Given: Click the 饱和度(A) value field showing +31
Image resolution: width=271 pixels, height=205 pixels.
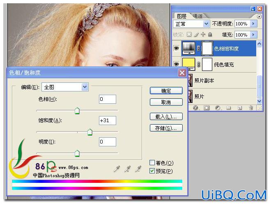Looking at the screenshot, I should pos(108,121).
